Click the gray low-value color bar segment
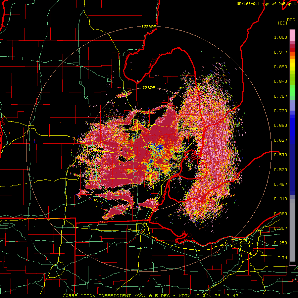Image resolution: width=298 pixels, height=298 pixels. tap(292, 230)
